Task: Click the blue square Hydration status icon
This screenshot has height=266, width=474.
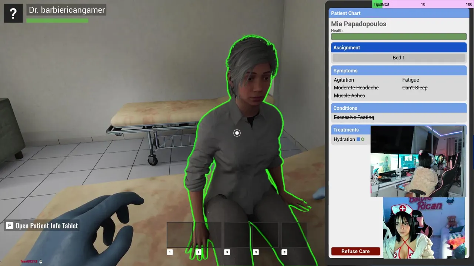Action: click(x=358, y=139)
